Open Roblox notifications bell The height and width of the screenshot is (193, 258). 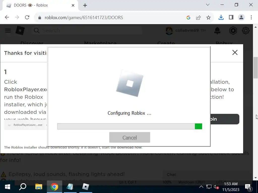click(x=217, y=30)
